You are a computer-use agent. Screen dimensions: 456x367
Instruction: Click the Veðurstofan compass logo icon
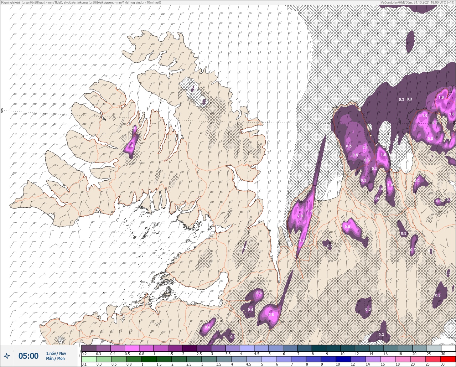(7, 356)
